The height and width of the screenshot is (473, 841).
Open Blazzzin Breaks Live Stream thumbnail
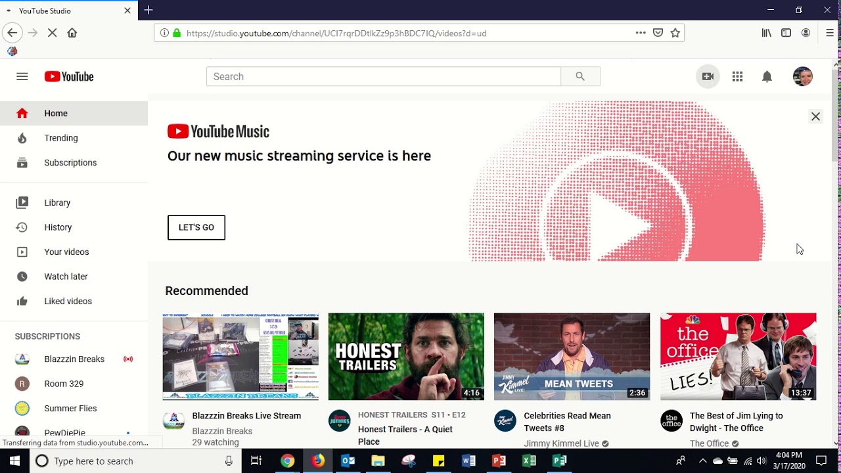pyautogui.click(x=240, y=357)
